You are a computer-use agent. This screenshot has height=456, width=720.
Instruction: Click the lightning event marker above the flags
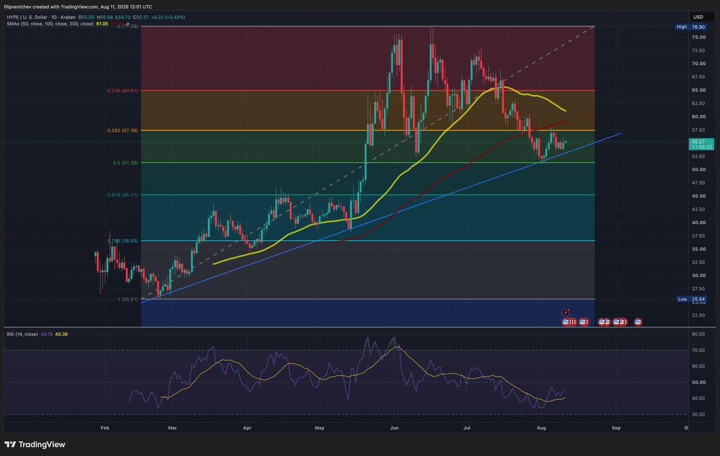[x=566, y=312]
